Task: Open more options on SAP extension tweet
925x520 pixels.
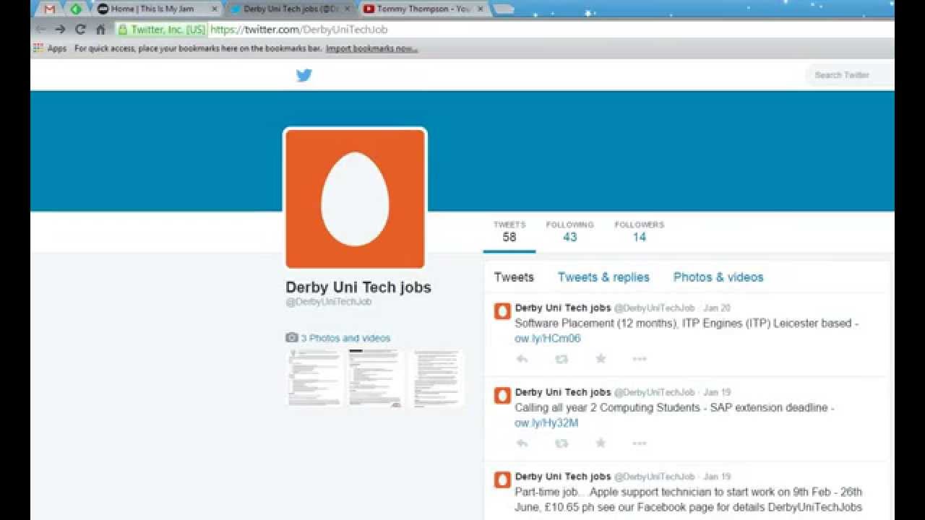Action: click(x=640, y=443)
